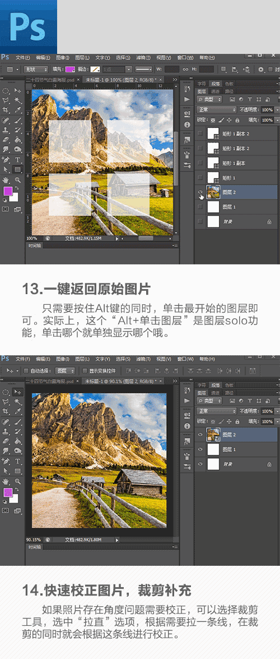The image size is (280, 659).
Task: Select Type tool in the window with 矩形 layers
Action: coord(17,160)
